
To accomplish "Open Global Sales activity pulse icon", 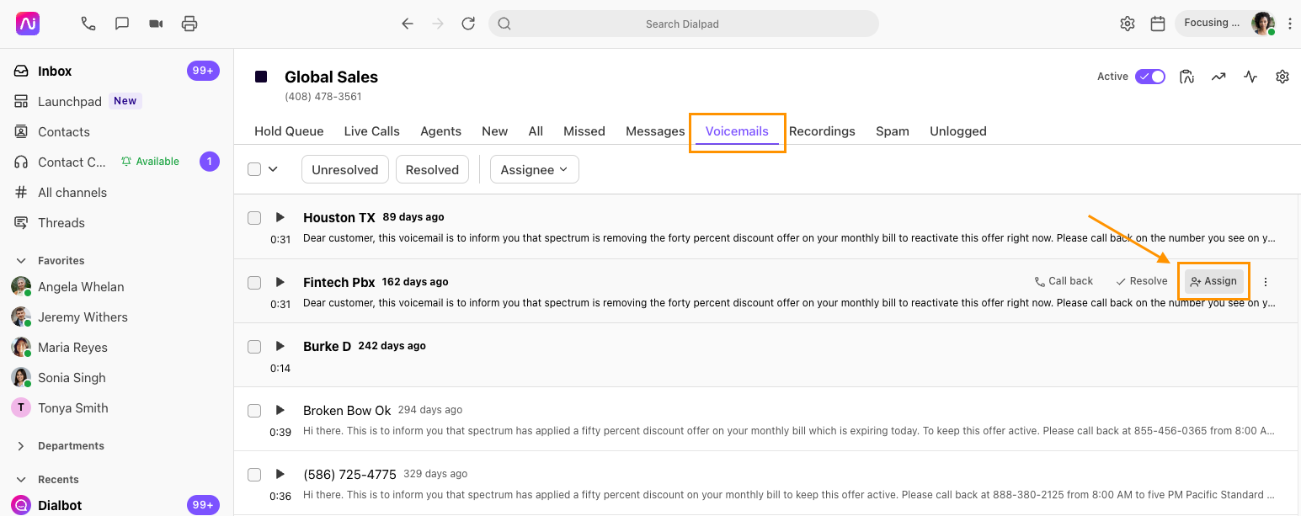I will tap(1250, 77).
